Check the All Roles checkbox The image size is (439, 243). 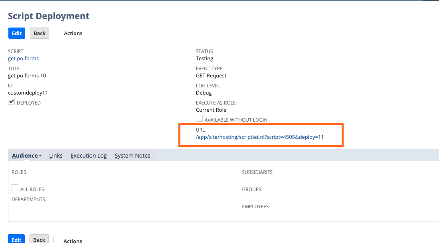15,188
